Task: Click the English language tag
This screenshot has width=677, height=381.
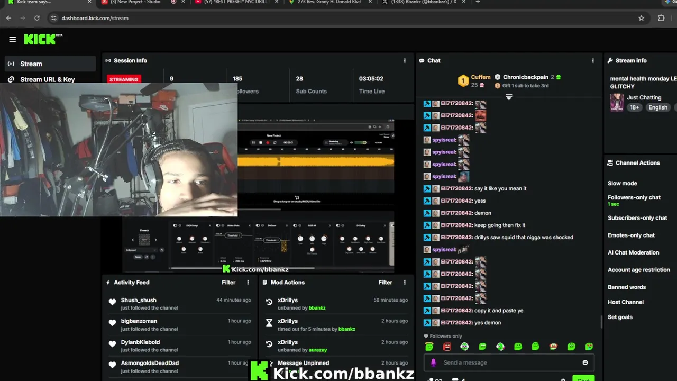Action: point(658,107)
